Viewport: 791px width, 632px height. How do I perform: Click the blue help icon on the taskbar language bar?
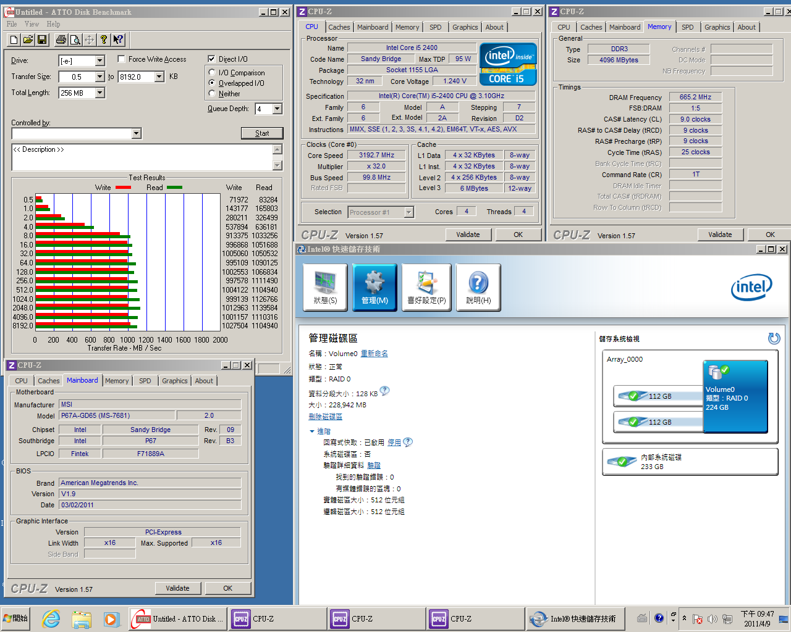point(659,617)
